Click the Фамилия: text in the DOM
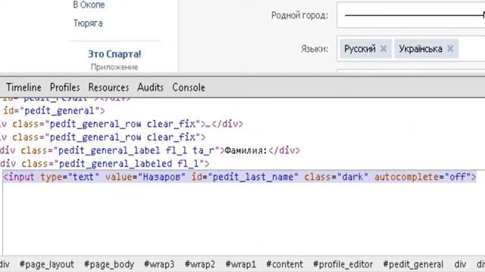The width and height of the screenshot is (485, 272). 246,150
